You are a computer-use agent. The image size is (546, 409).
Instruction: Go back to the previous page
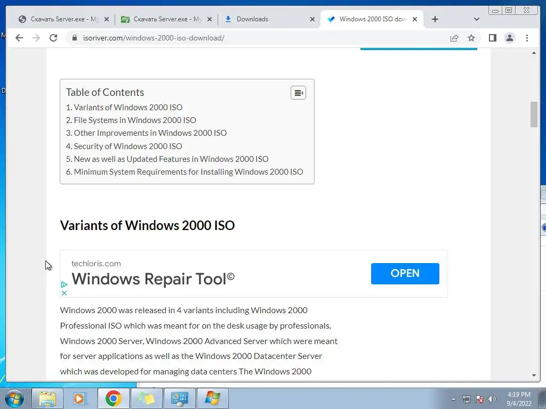pyautogui.click(x=19, y=38)
